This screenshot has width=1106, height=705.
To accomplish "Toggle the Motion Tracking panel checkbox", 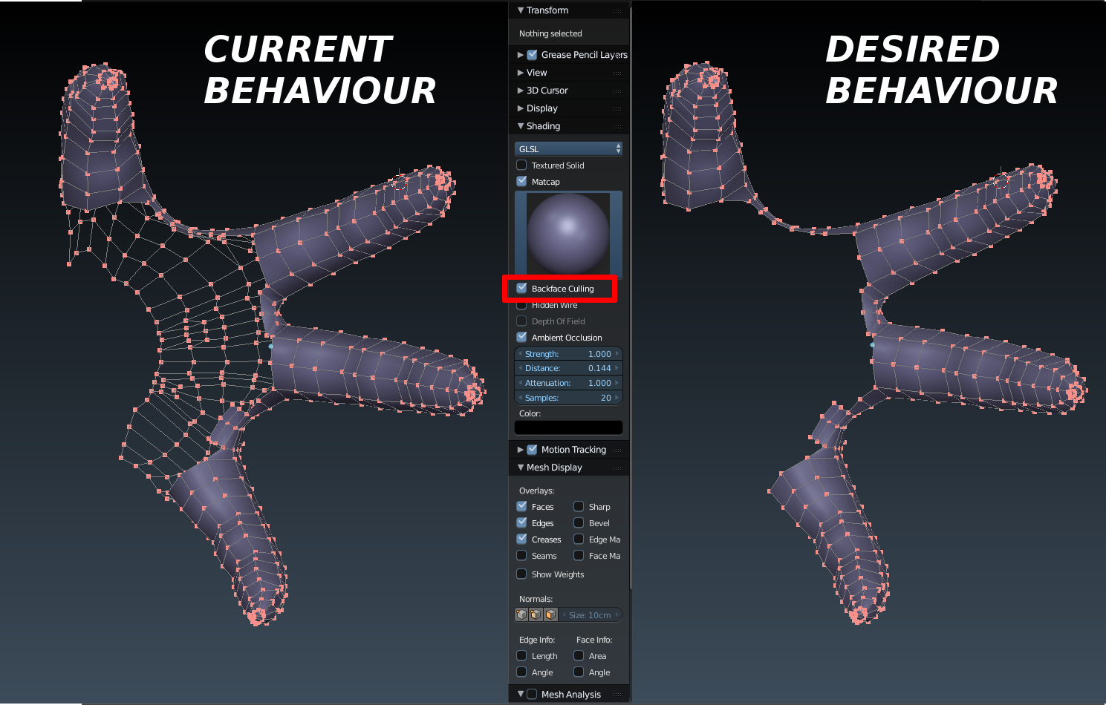I will [532, 450].
